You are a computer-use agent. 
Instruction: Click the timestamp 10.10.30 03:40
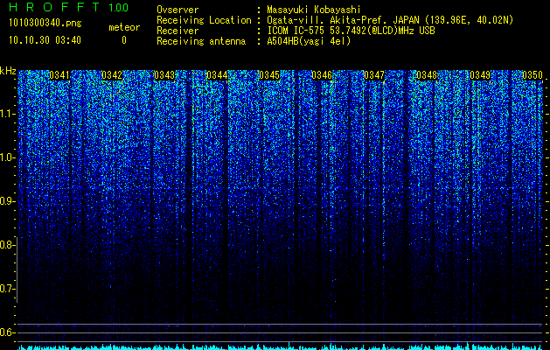[45, 40]
